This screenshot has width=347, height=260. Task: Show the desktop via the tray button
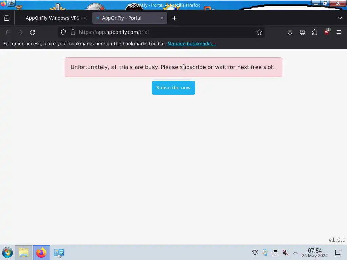pyautogui.click(x=338, y=253)
